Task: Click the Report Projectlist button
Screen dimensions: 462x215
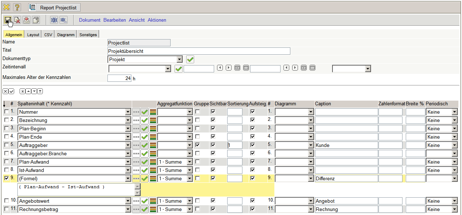Action: tap(54, 8)
